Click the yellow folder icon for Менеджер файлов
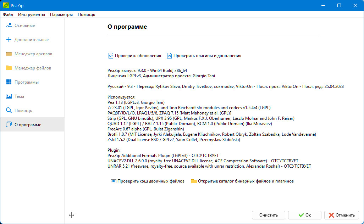This screenshot has height=224, width=364. click(9, 68)
